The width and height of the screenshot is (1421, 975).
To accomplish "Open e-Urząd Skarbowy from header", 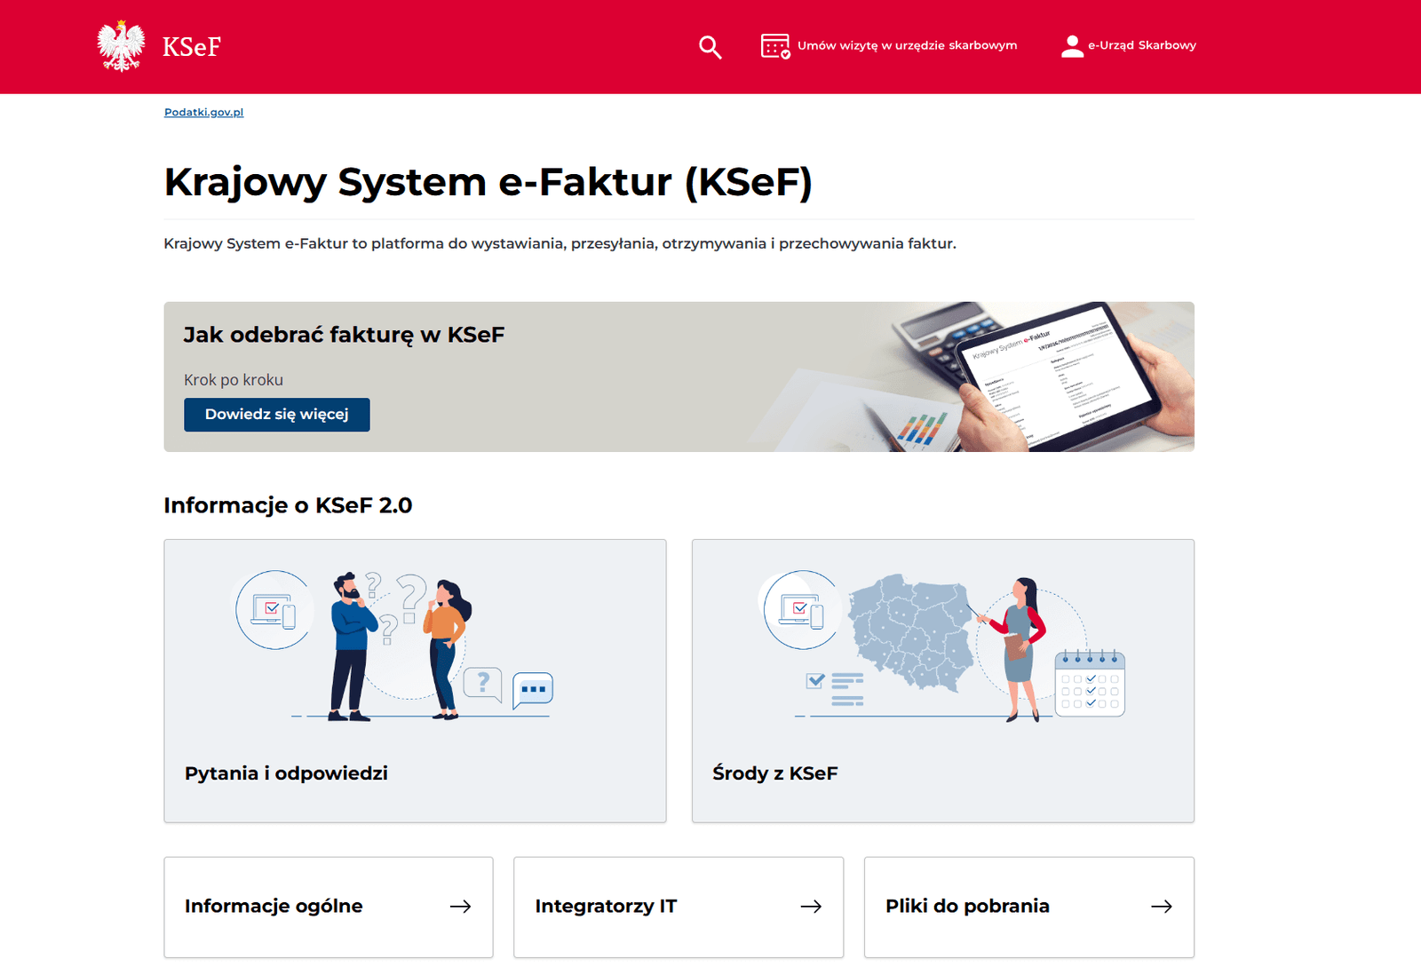I will pyautogui.click(x=1141, y=45).
